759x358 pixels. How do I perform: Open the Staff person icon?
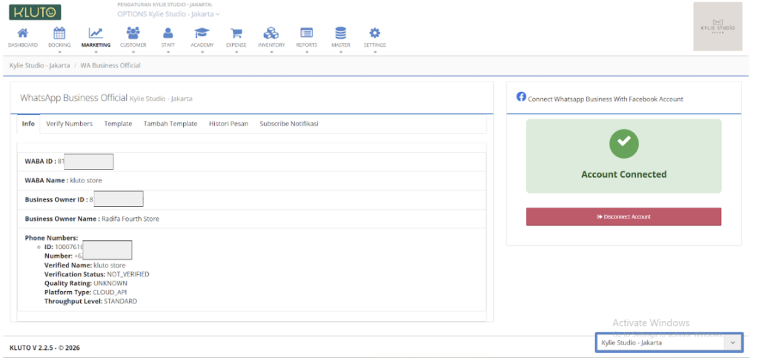168,33
